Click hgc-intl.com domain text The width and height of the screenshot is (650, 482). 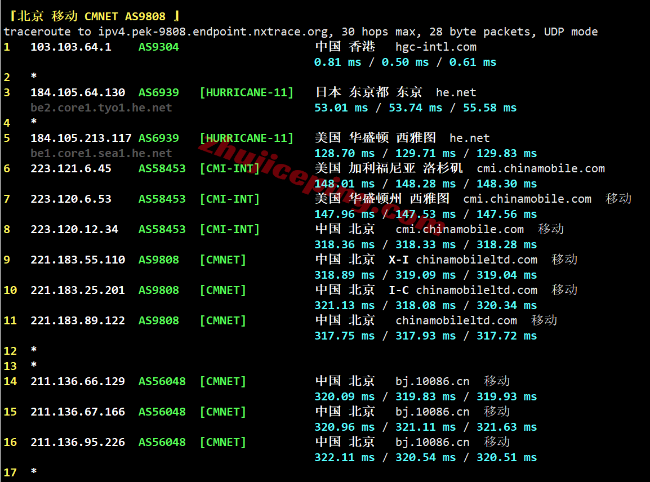pos(436,47)
